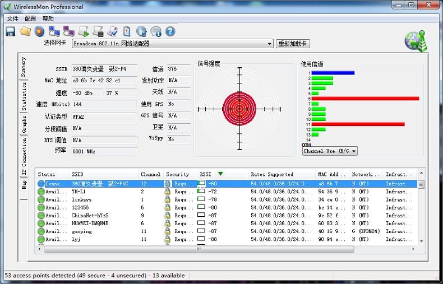Click the MAC 地址 field

coord(104,81)
